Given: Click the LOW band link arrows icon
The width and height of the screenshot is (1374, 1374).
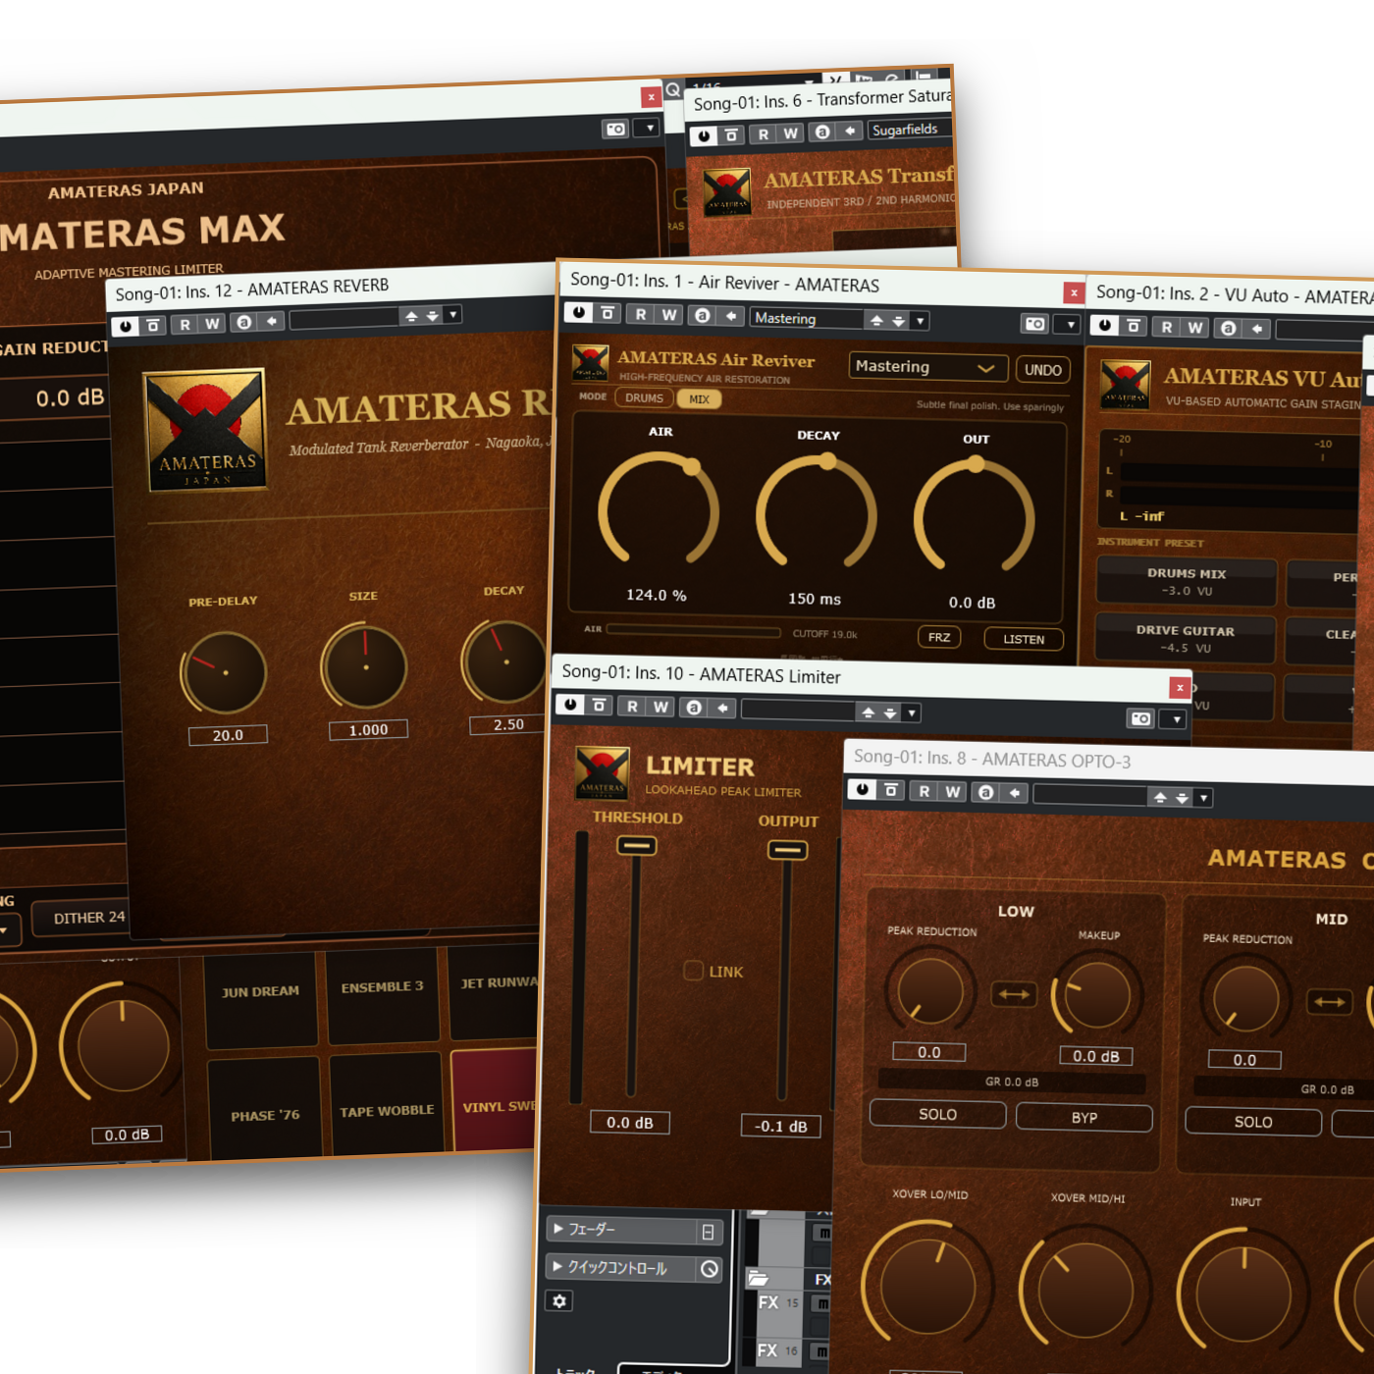Looking at the screenshot, I should [1014, 995].
